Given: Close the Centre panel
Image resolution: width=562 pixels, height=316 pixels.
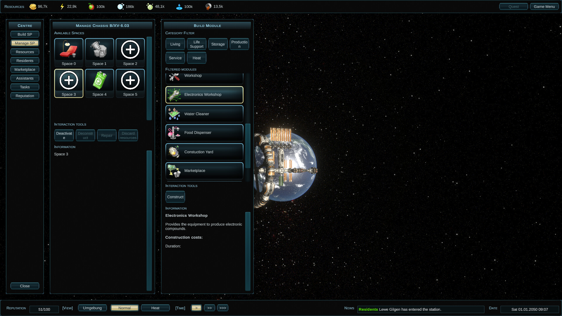Looking at the screenshot, I should pyautogui.click(x=25, y=286).
